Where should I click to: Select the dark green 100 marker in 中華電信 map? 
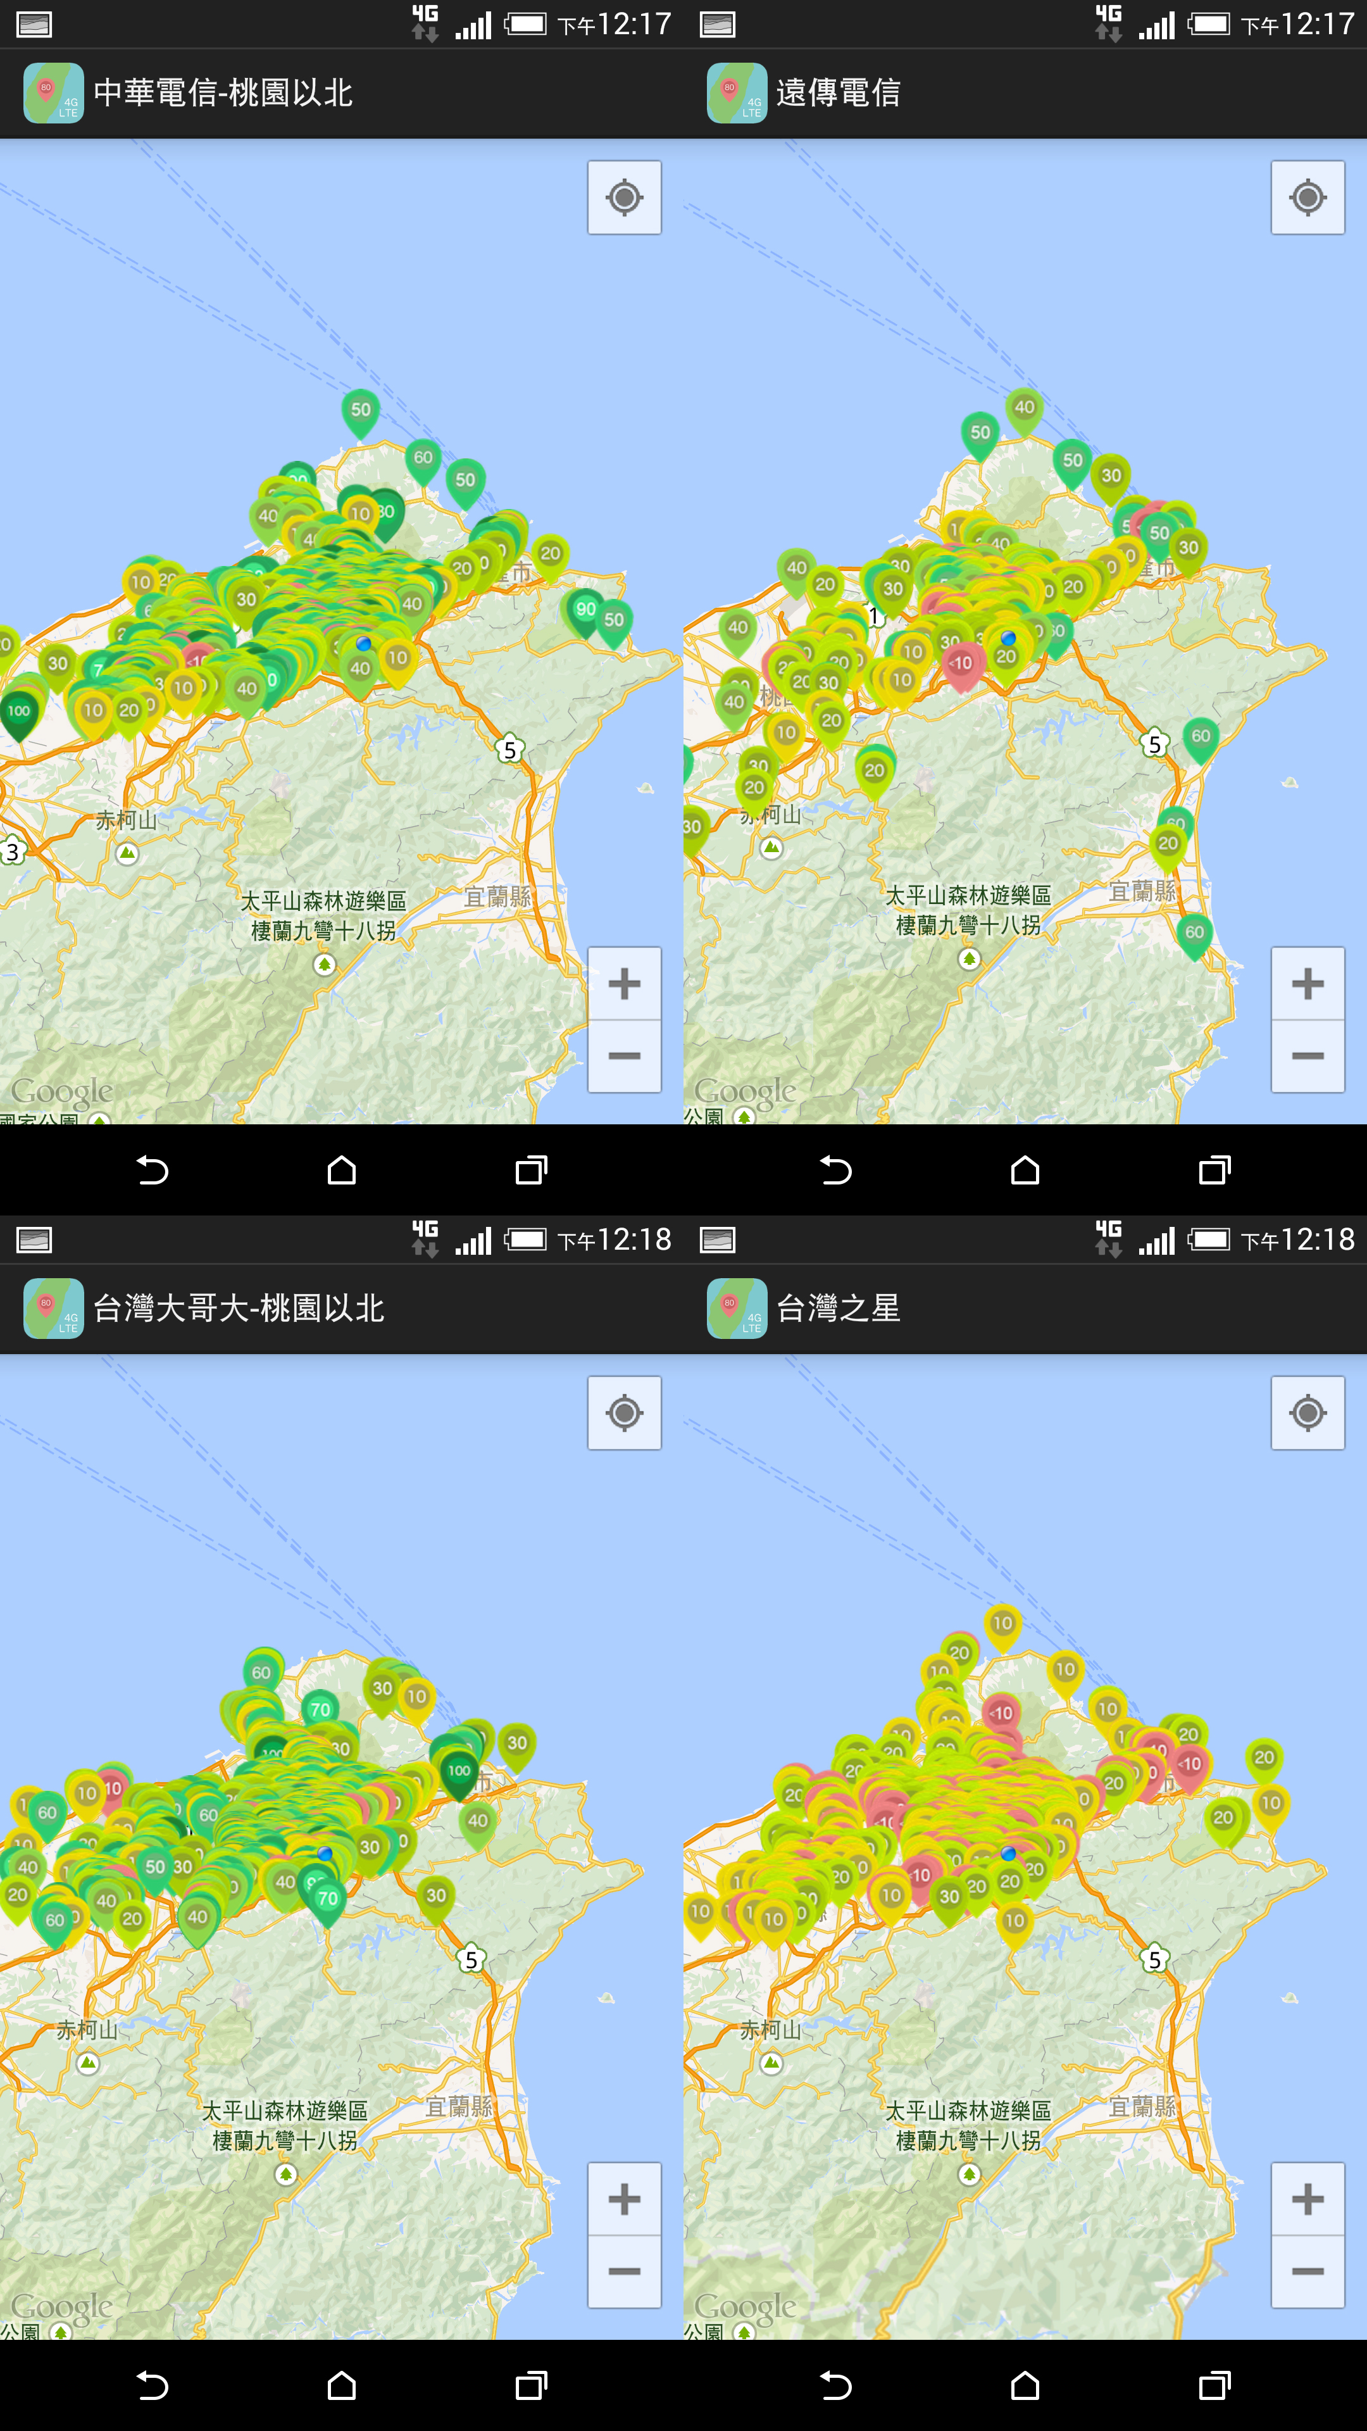pos(19,715)
